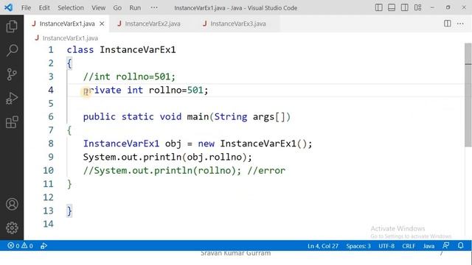Restore down the VS Code window
The image size is (472, 265).
pos(448,7)
